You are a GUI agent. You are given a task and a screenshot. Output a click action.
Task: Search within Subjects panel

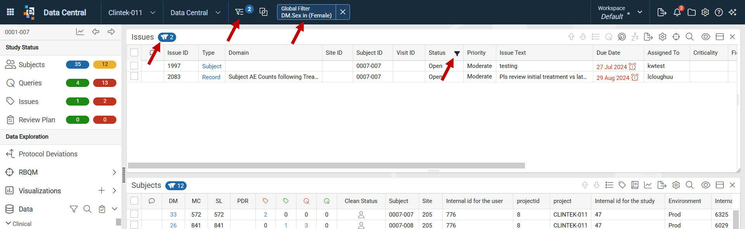tap(690, 185)
